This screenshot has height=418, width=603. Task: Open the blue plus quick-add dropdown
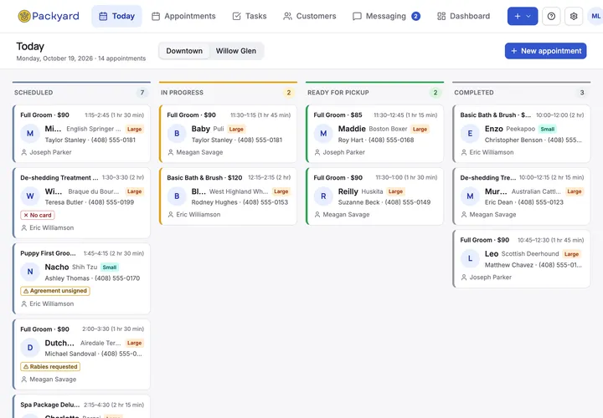[523, 16]
